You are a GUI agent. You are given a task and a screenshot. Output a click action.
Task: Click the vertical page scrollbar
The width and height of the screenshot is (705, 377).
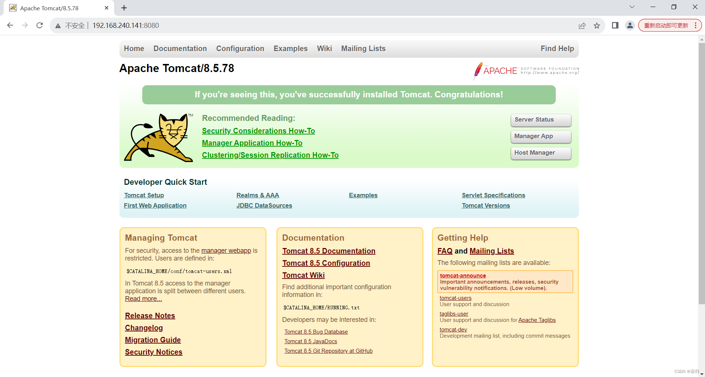pyautogui.click(x=702, y=173)
